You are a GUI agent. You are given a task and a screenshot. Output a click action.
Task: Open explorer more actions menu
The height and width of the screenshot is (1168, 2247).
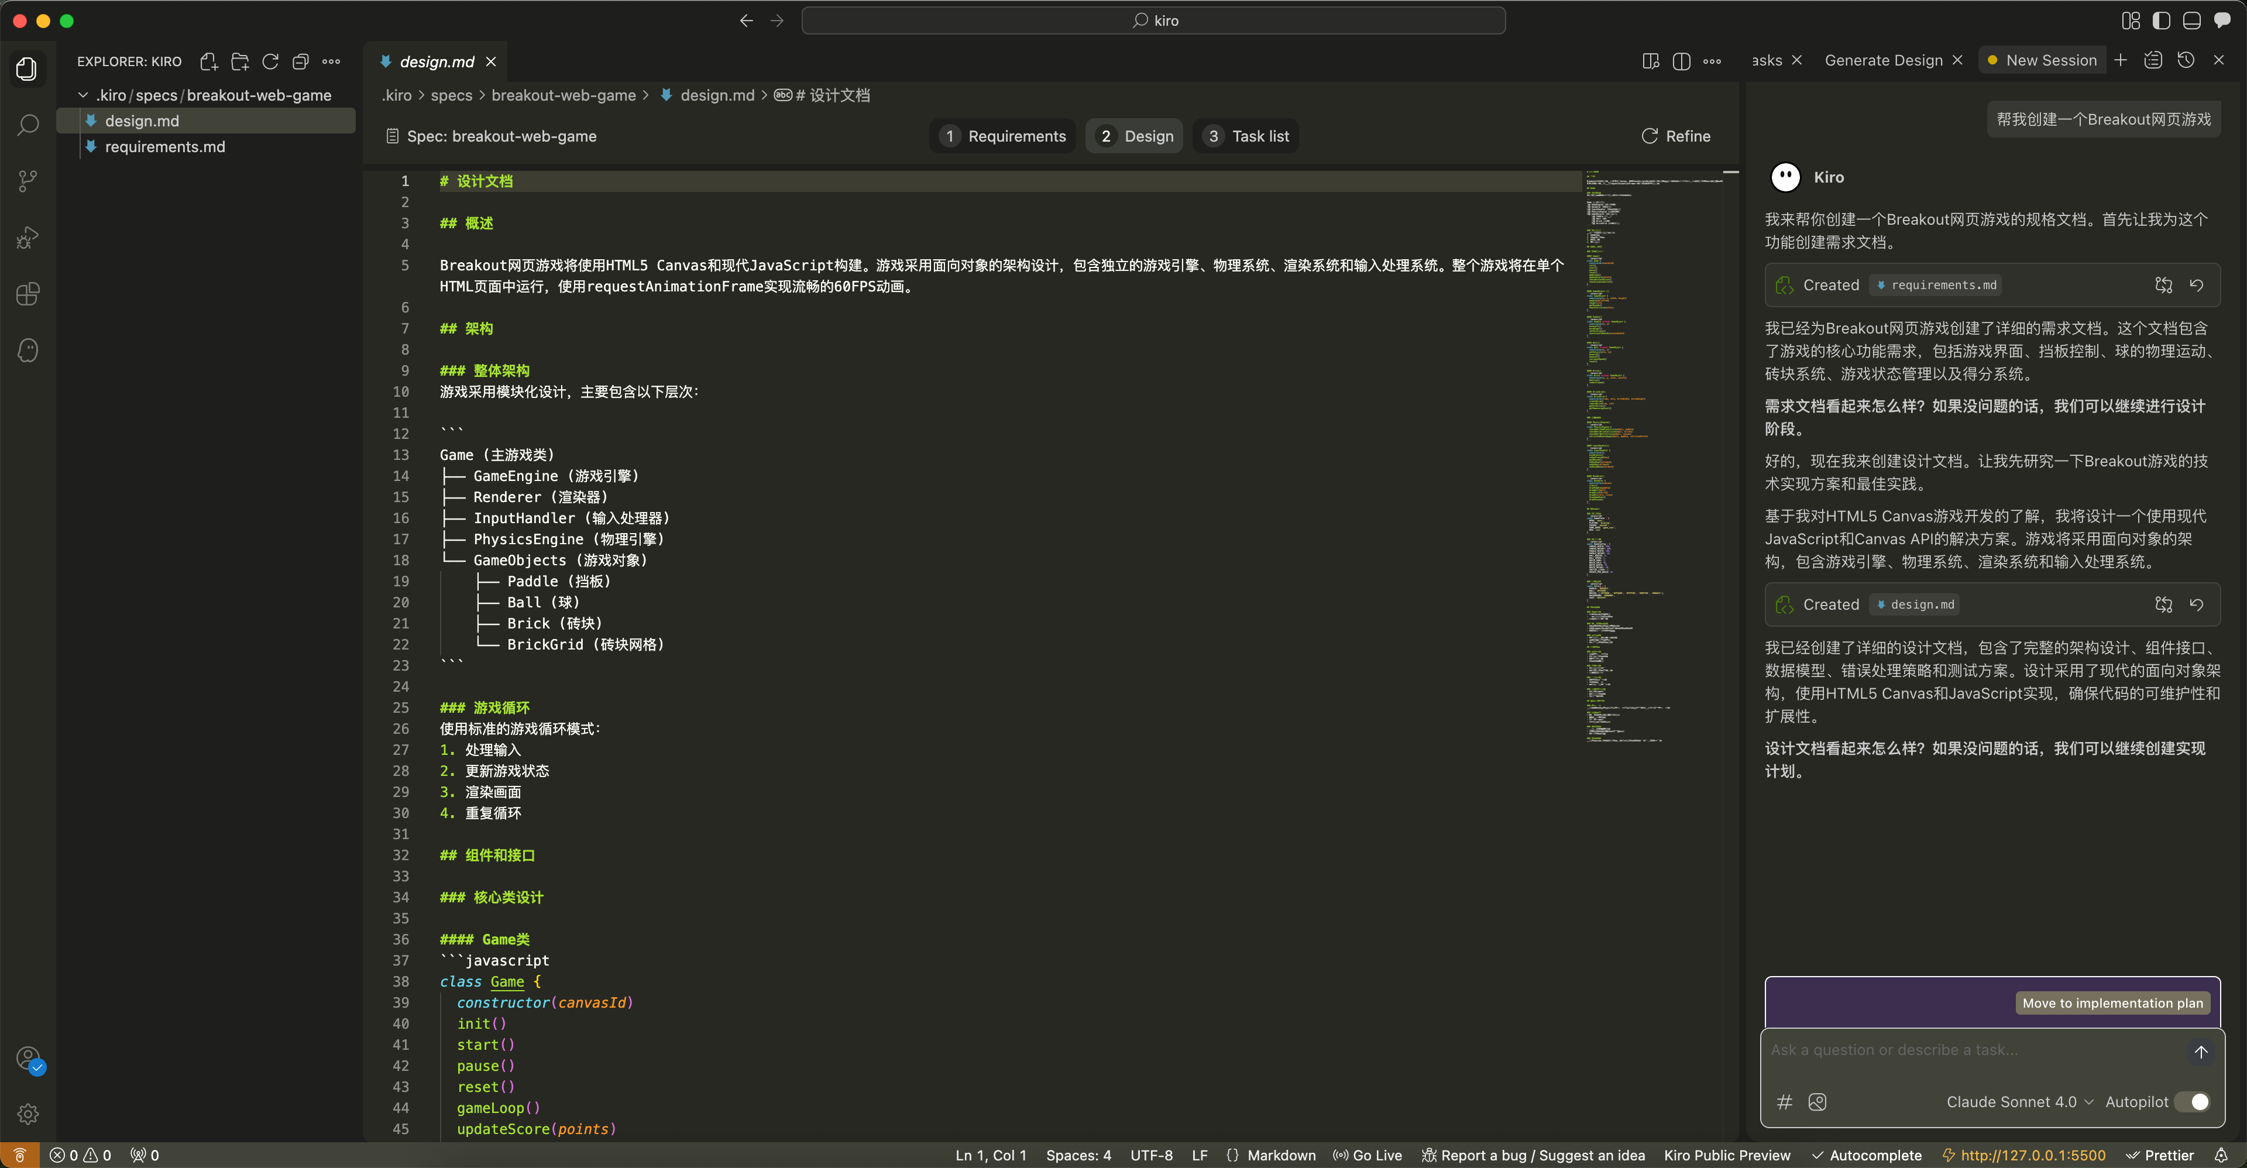pos(331,61)
